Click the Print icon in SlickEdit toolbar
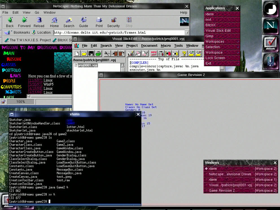The image size is (280, 210). click(98, 53)
